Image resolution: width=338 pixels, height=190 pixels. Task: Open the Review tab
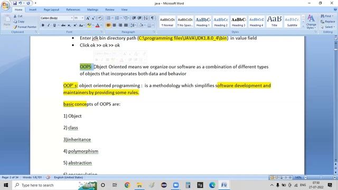110,9
